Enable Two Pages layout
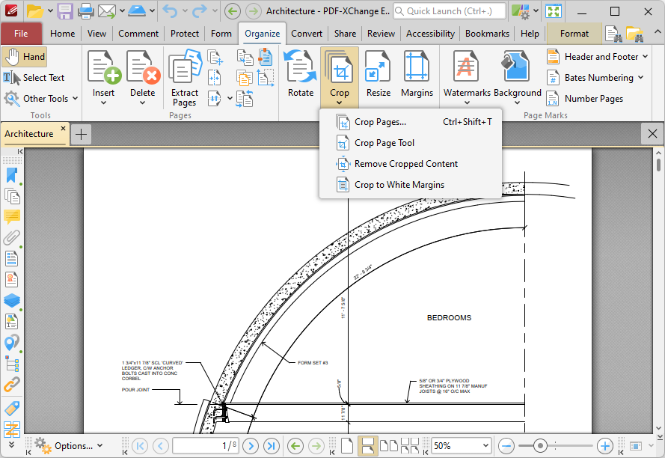The width and height of the screenshot is (665, 458). [389, 446]
